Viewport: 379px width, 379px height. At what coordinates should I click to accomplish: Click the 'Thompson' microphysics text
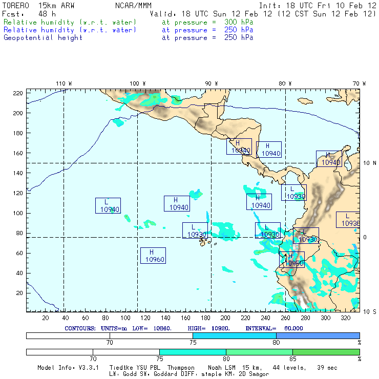pyautogui.click(x=181, y=368)
